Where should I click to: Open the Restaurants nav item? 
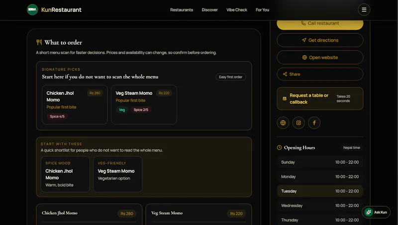pyautogui.click(x=182, y=10)
